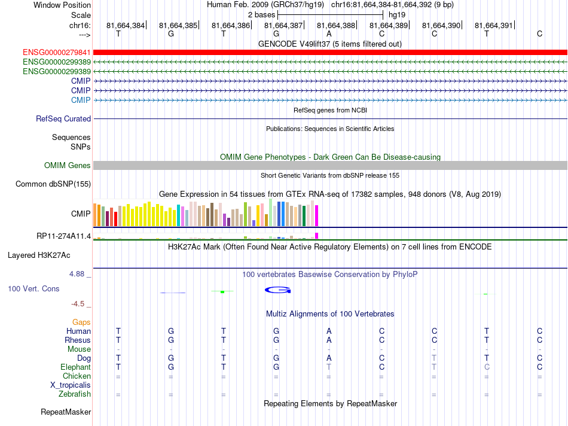Screen dimensions: 568x426
Task: Click the red ENSG00000279841 gene bar
Action: (330, 53)
